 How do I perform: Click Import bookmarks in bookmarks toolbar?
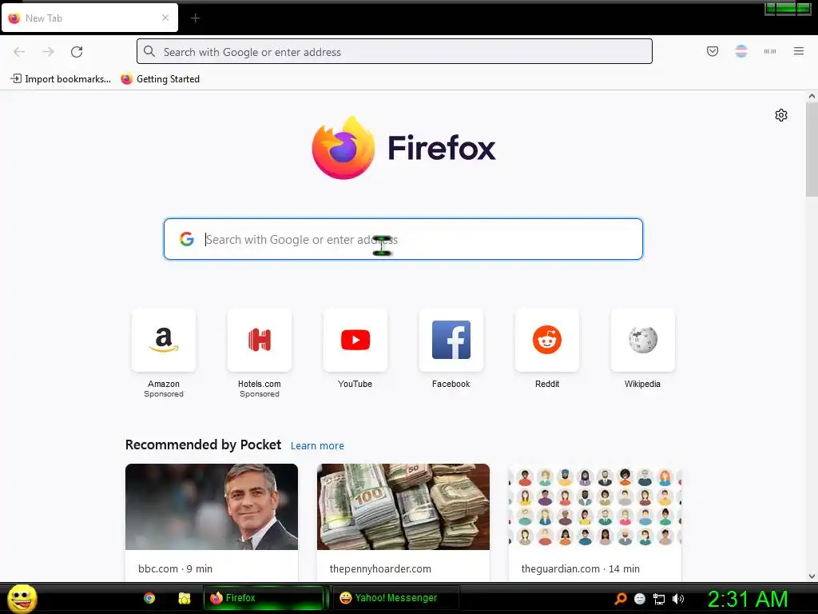(61, 79)
